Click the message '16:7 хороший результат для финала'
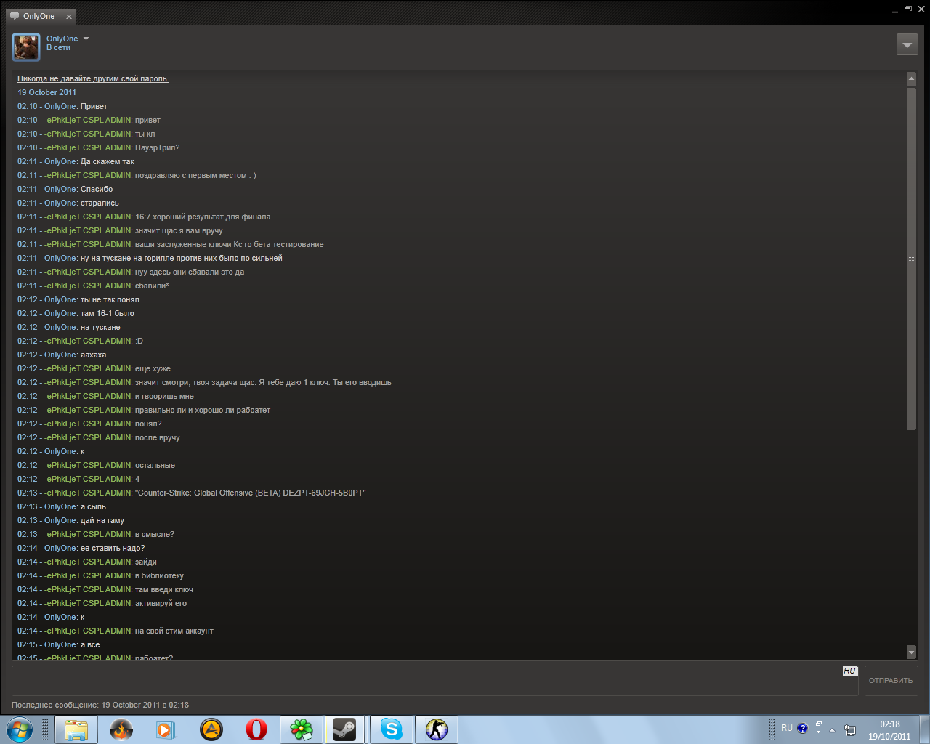The width and height of the screenshot is (930, 744). 203,217
